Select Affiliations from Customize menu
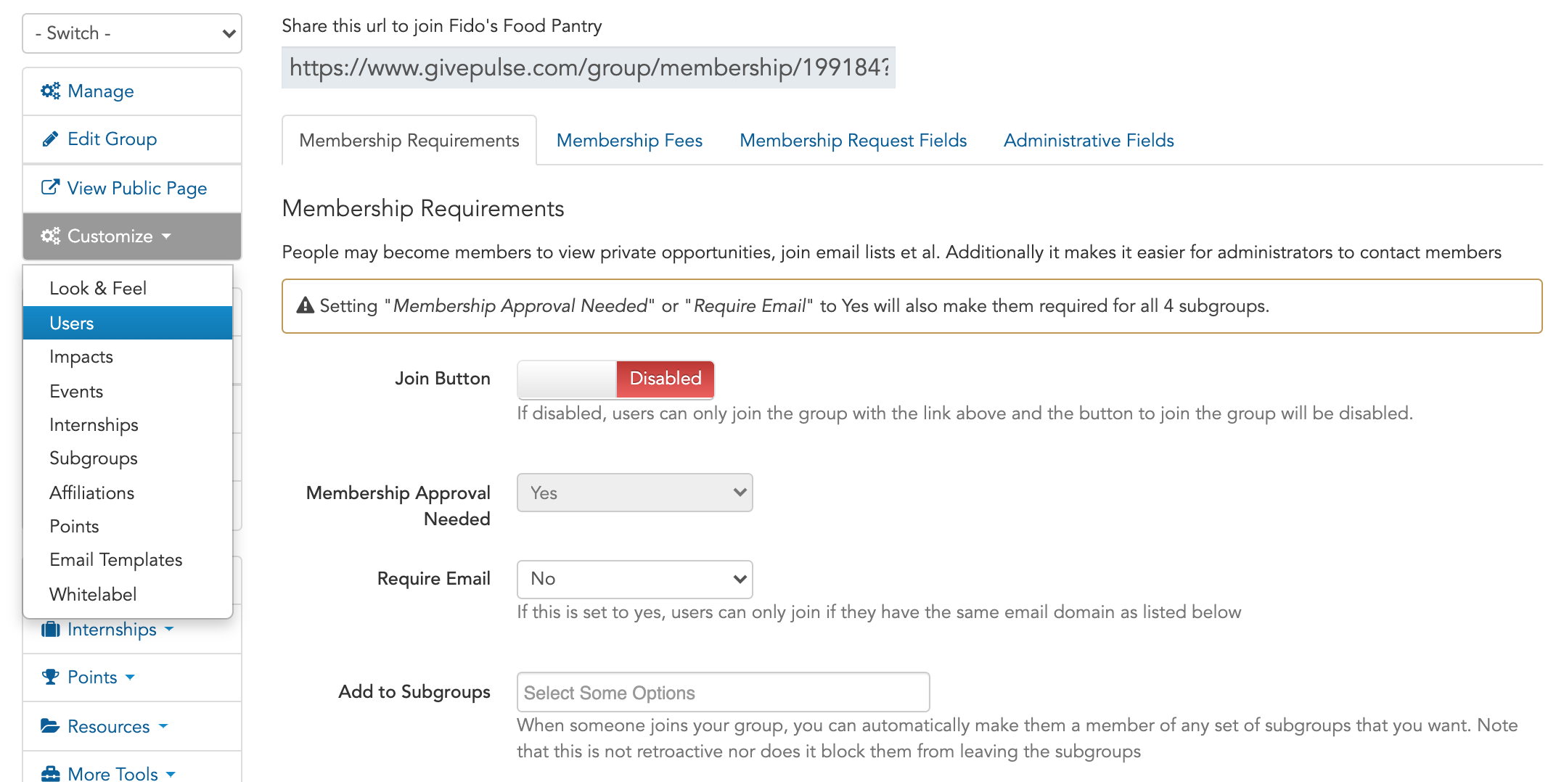 coord(128,493)
